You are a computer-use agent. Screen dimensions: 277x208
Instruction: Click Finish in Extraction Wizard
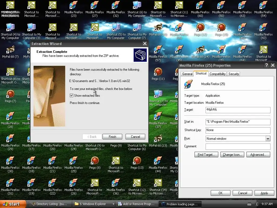point(112,137)
